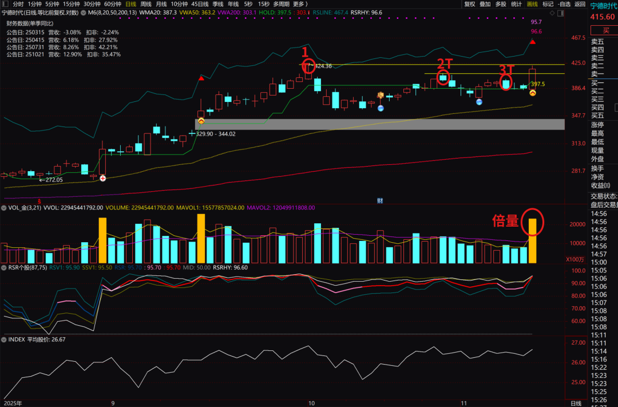Select the 5分钟 period tab
Image resolution: width=618 pixels, height=407 pixels.
52,4
